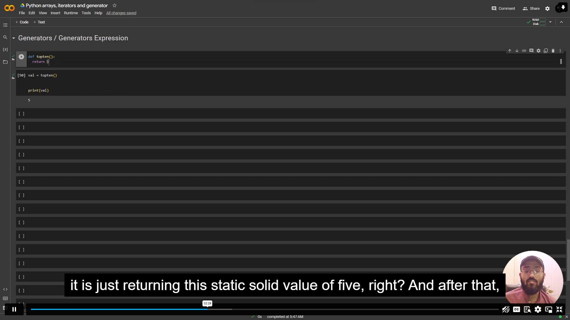Expand the Generators section expander
This screenshot has width=570, height=320.
click(14, 38)
